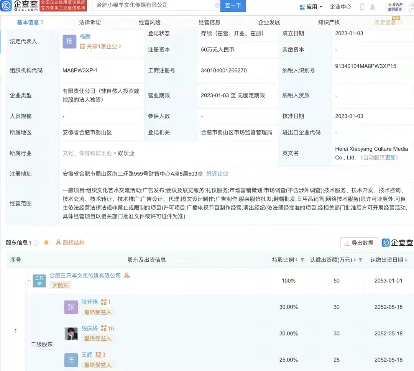The height and width of the screenshot is (371, 414).
Task: Sort by 认缴出资日期 column
Action: point(406,260)
